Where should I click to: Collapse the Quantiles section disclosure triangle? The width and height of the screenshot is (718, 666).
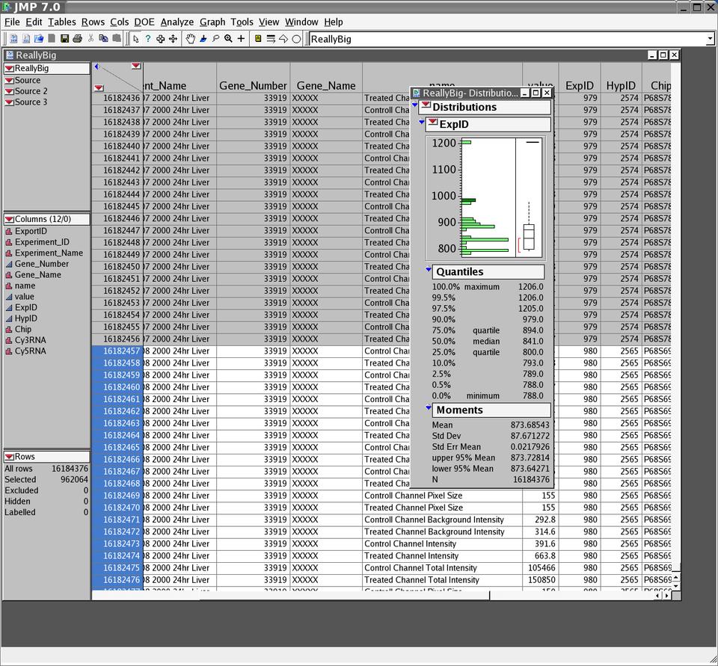tap(429, 271)
